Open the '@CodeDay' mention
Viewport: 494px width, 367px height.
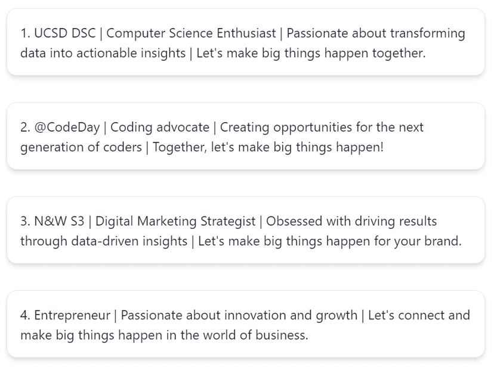pos(67,127)
